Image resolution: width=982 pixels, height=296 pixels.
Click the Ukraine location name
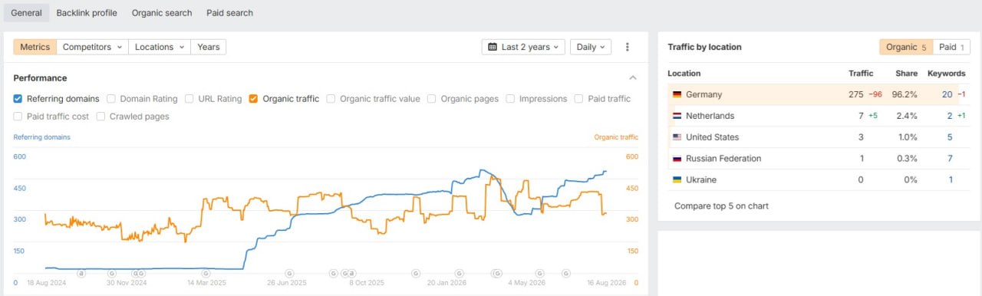tap(700, 179)
